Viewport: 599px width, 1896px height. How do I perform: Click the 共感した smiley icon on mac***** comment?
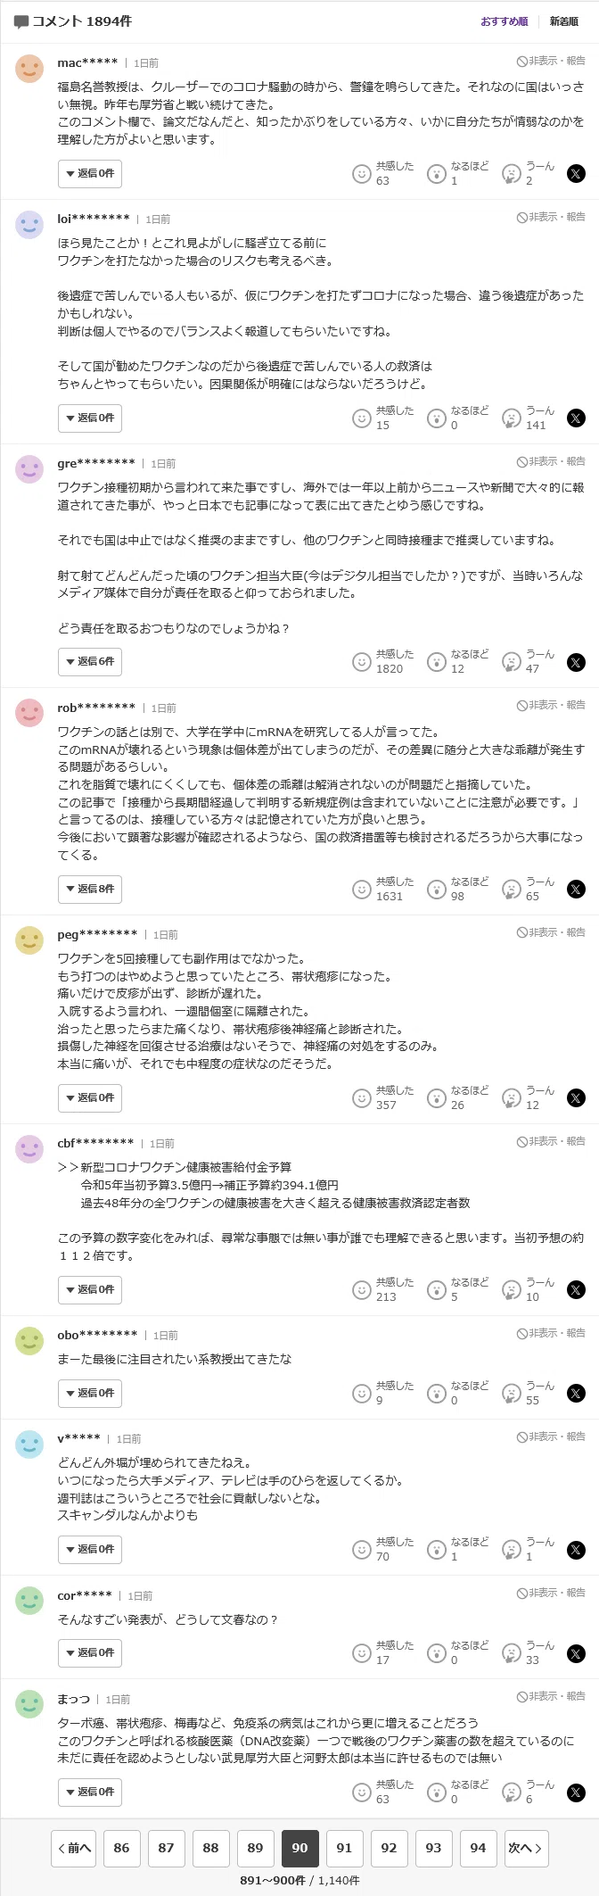click(361, 173)
